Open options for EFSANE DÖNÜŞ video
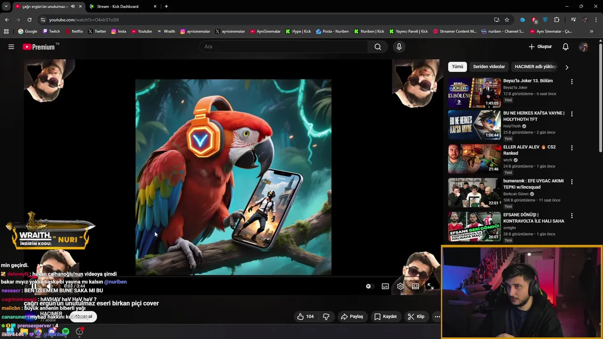This screenshot has height=339, width=603. 572,216
